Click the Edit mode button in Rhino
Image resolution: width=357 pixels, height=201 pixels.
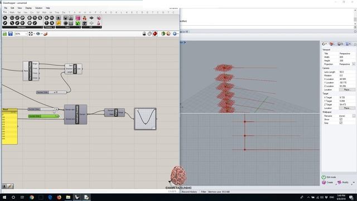329,177
